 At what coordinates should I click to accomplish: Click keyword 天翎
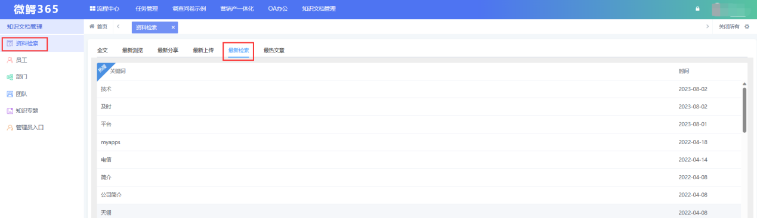click(106, 213)
